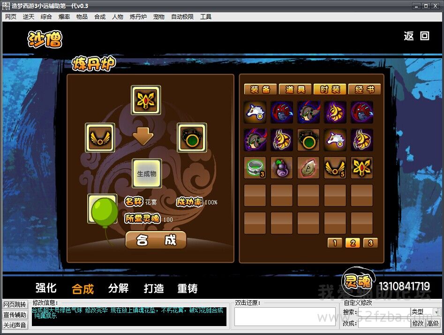
Task: Select the flower pendant item in inventory grid
Action: click(x=362, y=168)
